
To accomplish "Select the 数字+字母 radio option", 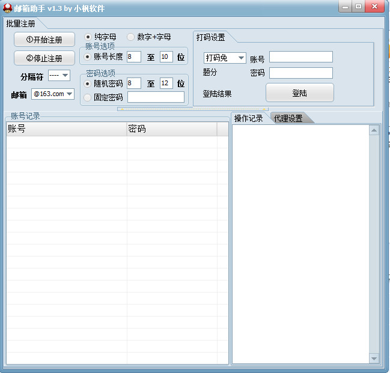I will 131,37.
